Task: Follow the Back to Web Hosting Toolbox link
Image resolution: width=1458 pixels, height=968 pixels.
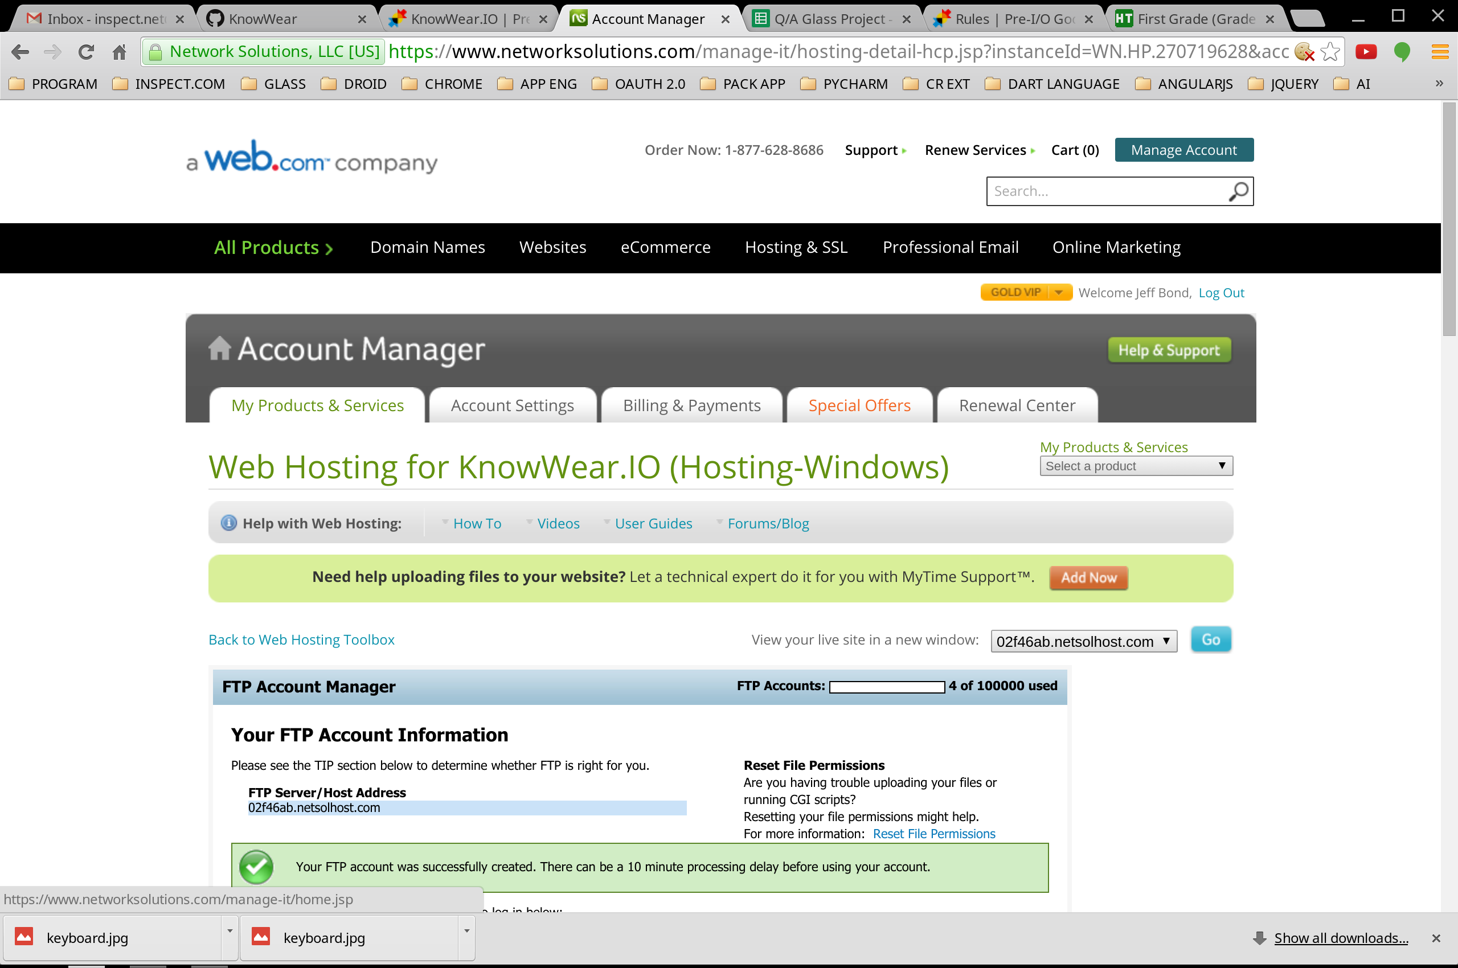Action: point(301,639)
